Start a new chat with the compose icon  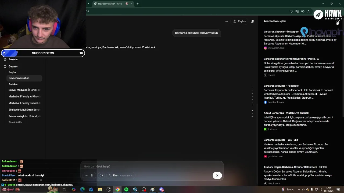252,21
